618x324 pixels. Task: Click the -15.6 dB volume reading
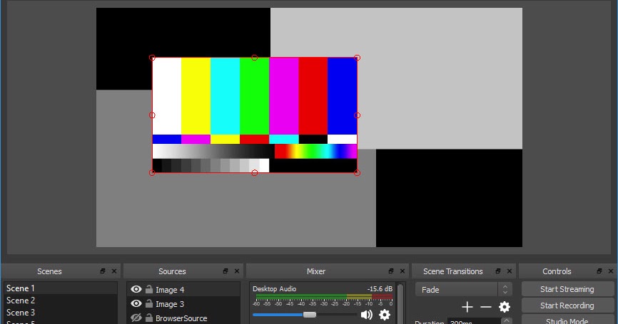click(x=380, y=288)
